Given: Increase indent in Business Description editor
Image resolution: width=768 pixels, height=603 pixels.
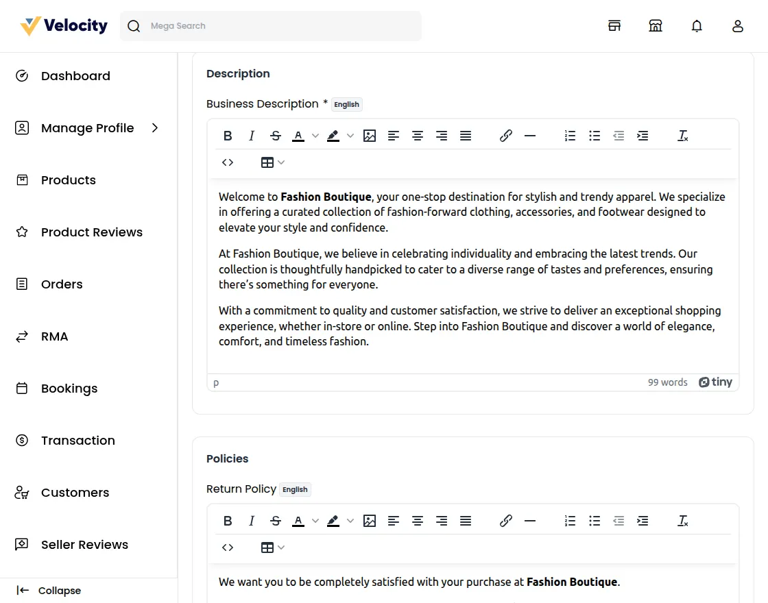Looking at the screenshot, I should click(642, 136).
